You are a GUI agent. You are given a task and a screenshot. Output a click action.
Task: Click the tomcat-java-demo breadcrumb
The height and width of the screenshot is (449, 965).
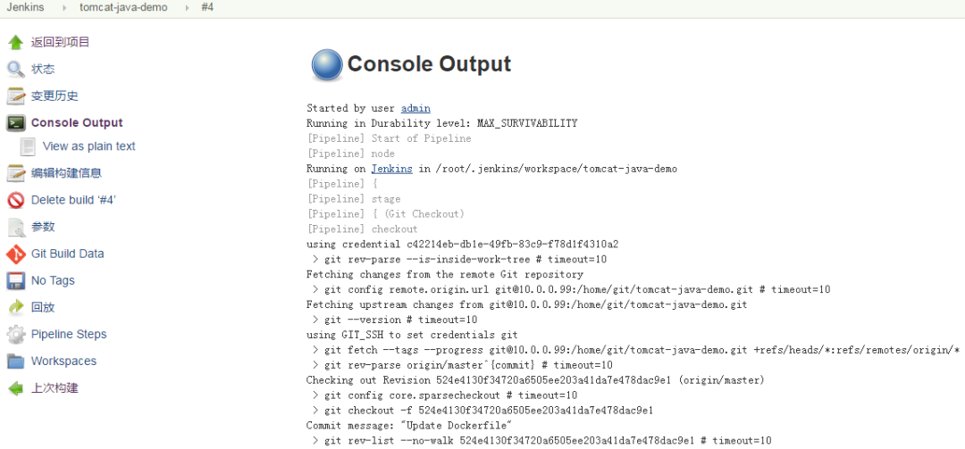123,8
